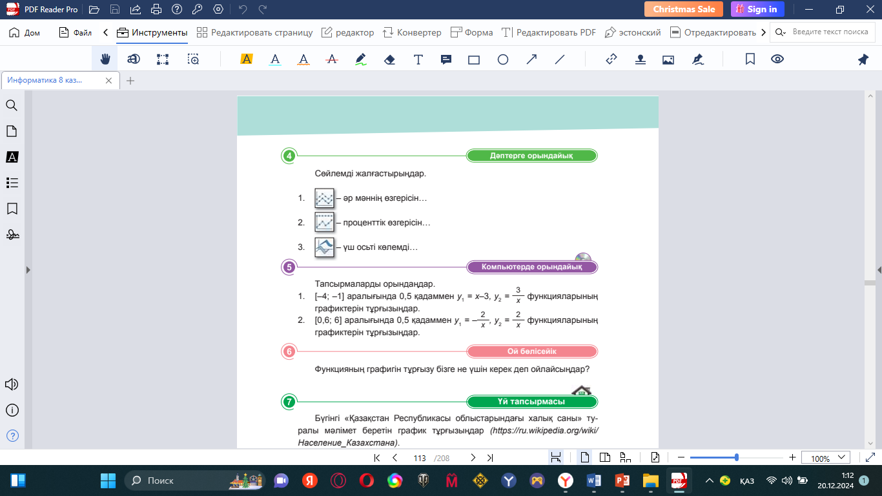Switch to Конвертер tab
The image size is (882, 496).
pyautogui.click(x=412, y=32)
